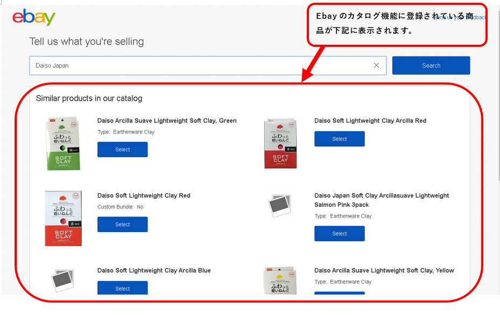Image resolution: width=500 pixels, height=315 pixels.
Task: Select Daiso Soft Lightweight Clay Red
Action: pos(123,225)
